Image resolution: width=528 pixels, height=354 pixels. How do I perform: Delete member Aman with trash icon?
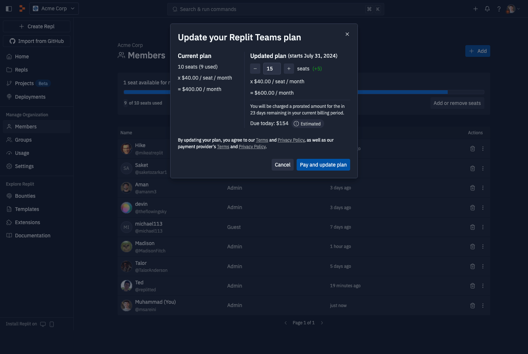[x=473, y=188]
